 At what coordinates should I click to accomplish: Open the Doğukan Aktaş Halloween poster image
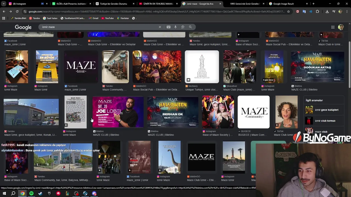(x=318, y=67)
